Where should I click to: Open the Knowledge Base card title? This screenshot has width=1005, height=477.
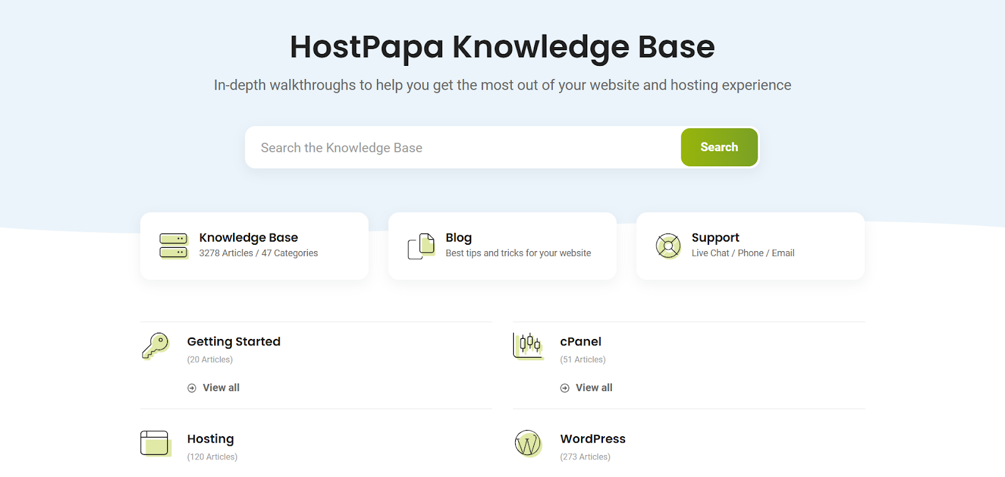[249, 238]
